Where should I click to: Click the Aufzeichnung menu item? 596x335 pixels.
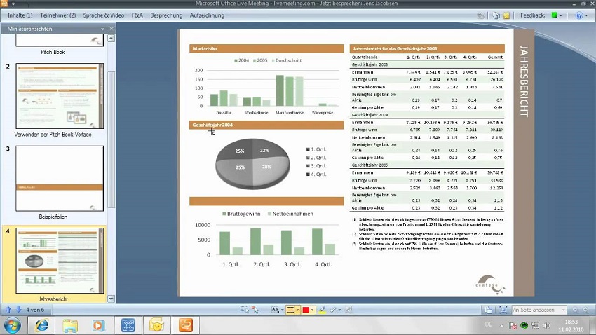point(207,15)
